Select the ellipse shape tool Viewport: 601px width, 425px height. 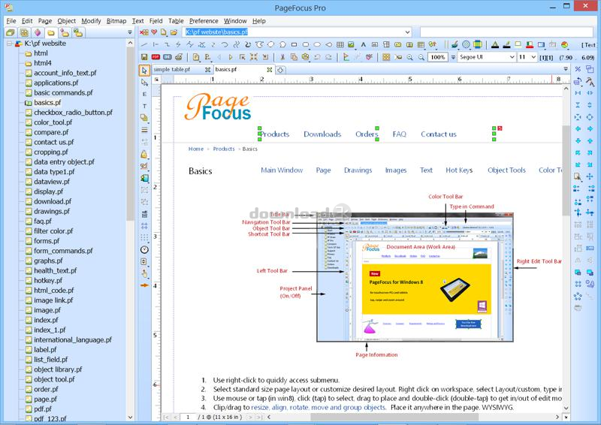(x=317, y=45)
